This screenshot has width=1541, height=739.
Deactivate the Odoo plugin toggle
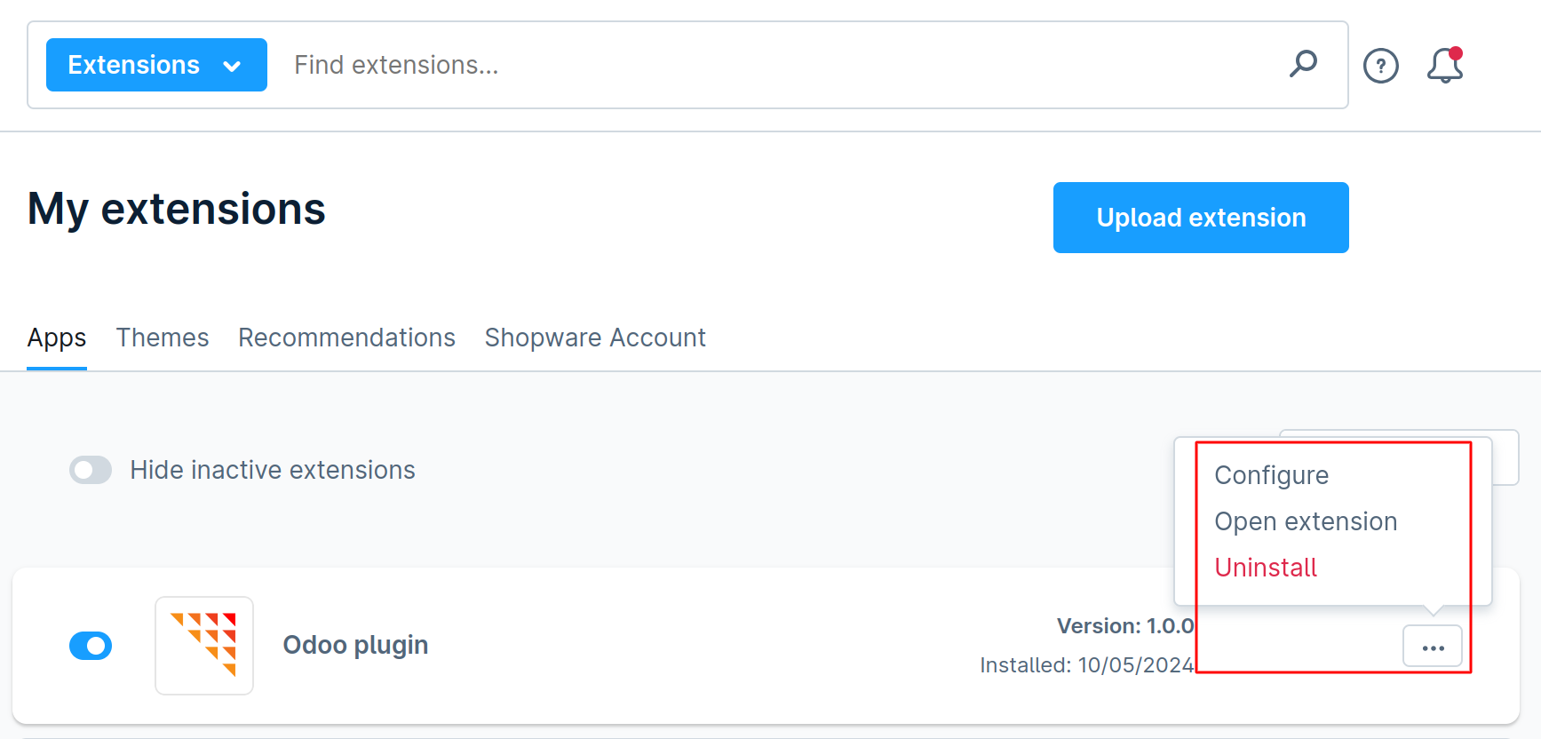coord(91,646)
